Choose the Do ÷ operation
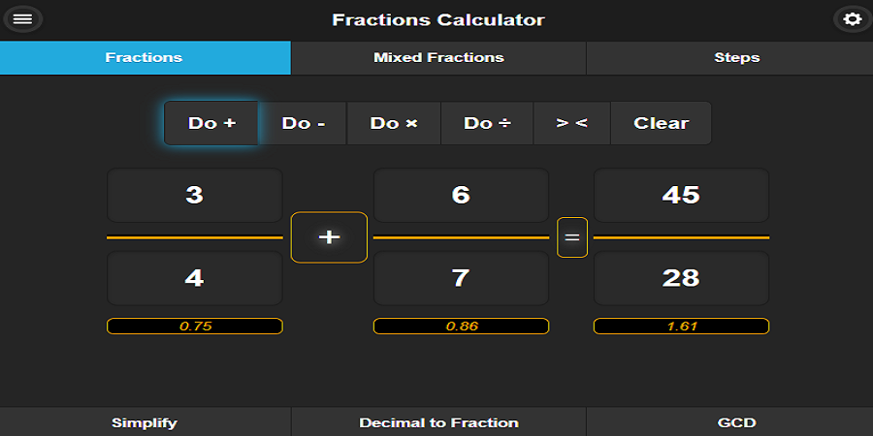 (x=487, y=123)
